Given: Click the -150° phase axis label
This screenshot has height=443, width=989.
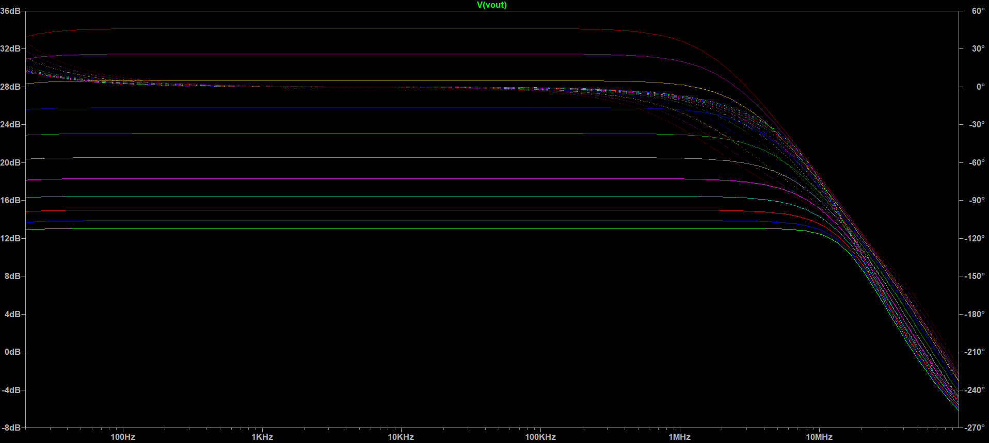Looking at the screenshot, I should [975, 276].
